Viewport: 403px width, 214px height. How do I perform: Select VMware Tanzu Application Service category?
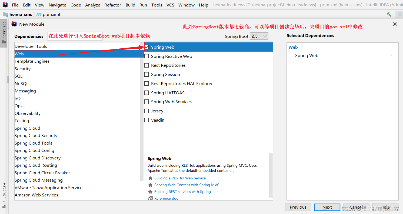point(77,188)
